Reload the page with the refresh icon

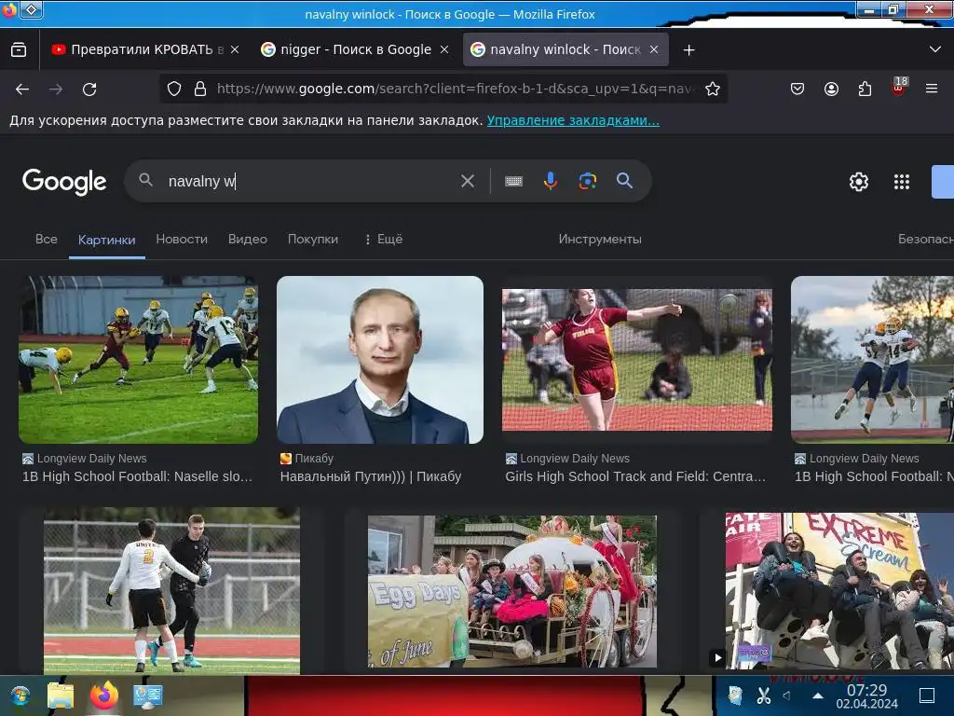click(89, 89)
